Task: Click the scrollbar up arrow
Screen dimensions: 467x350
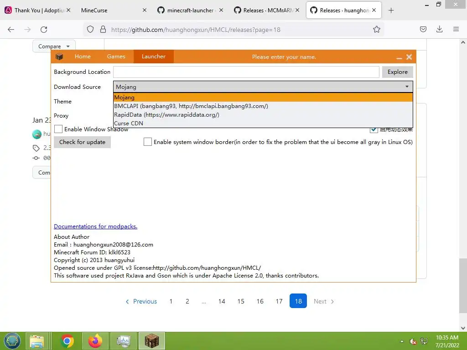Action: click(x=463, y=42)
